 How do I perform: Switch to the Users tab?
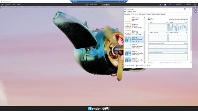(153, 14)
